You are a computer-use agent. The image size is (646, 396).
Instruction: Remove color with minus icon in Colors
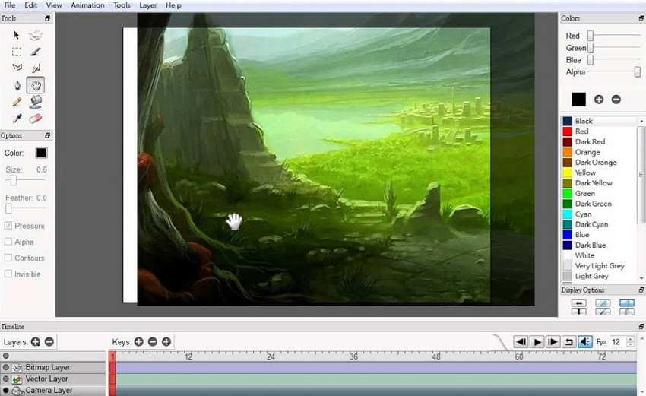(616, 100)
